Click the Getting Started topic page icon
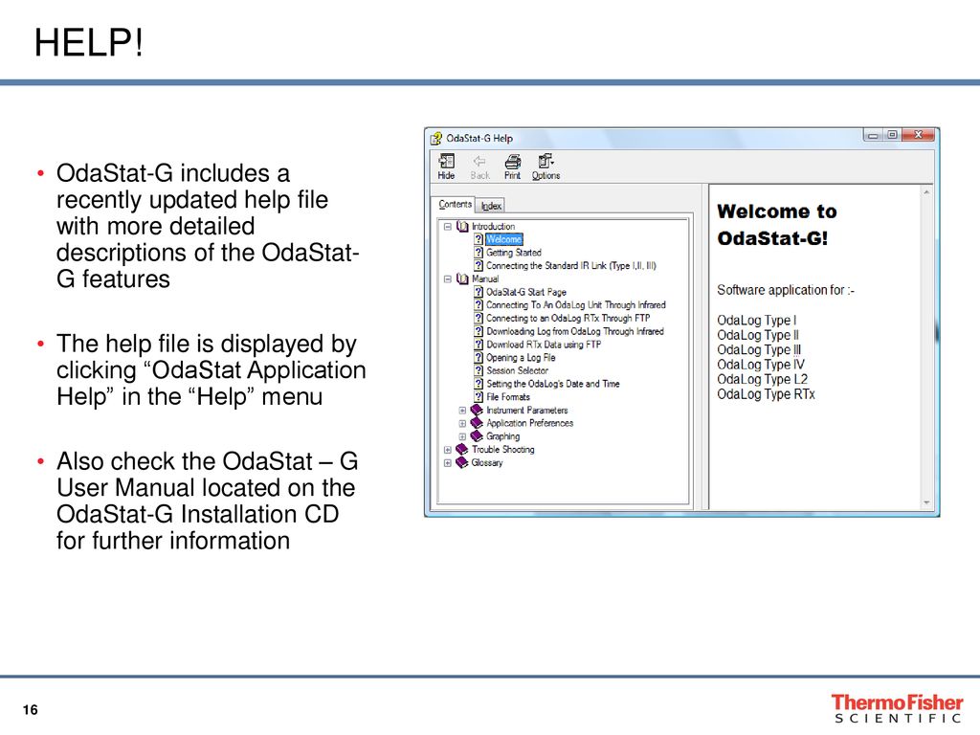The image size is (980, 735). (x=479, y=253)
